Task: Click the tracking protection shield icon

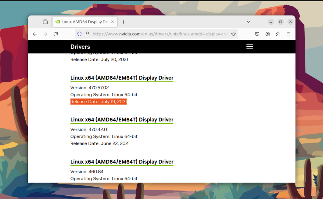Action: pyautogui.click(x=79, y=34)
